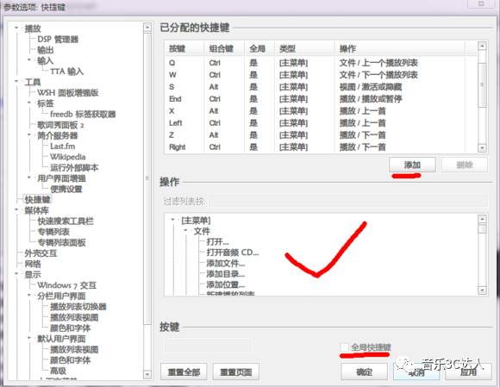Select DSP 管理器 in the sidebar
The height and width of the screenshot is (387, 500).
click(58, 39)
